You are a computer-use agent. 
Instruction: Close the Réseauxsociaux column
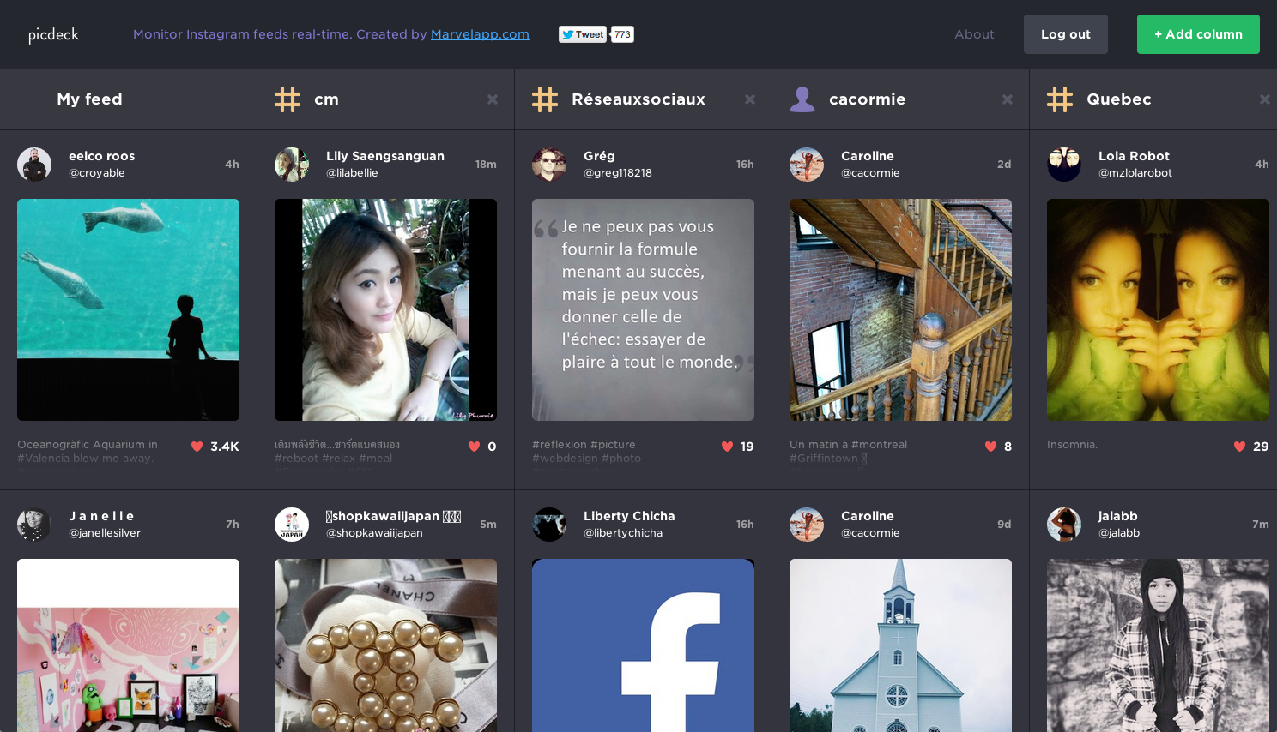point(750,99)
